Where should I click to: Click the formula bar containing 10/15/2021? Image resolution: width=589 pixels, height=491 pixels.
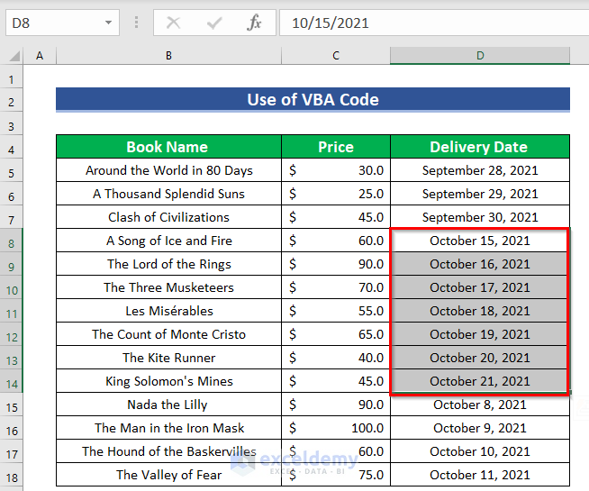click(x=432, y=23)
